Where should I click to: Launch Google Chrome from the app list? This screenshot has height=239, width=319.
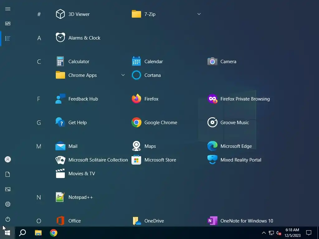155,122
